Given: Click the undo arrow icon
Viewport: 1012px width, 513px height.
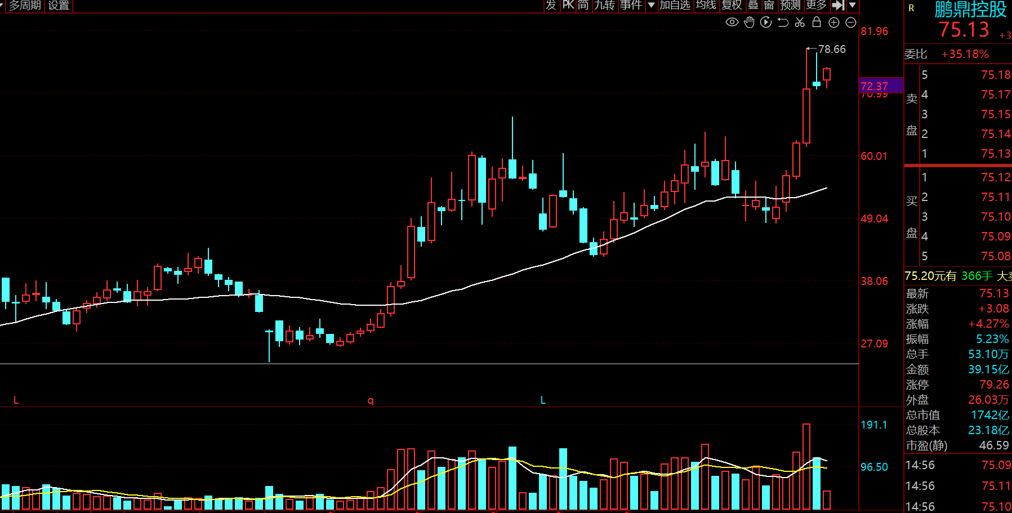Looking at the screenshot, I should click(783, 23).
